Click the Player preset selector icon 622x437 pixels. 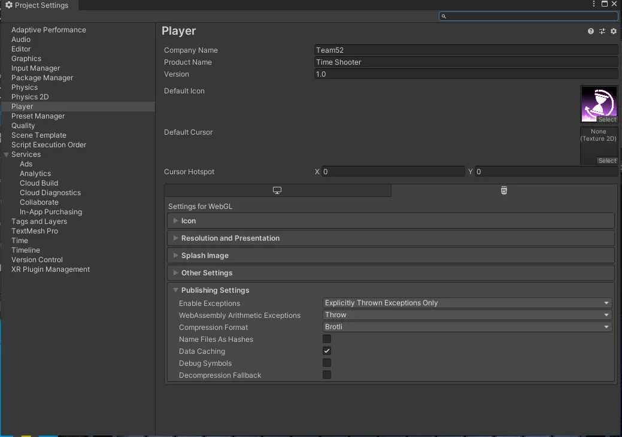[x=602, y=31]
